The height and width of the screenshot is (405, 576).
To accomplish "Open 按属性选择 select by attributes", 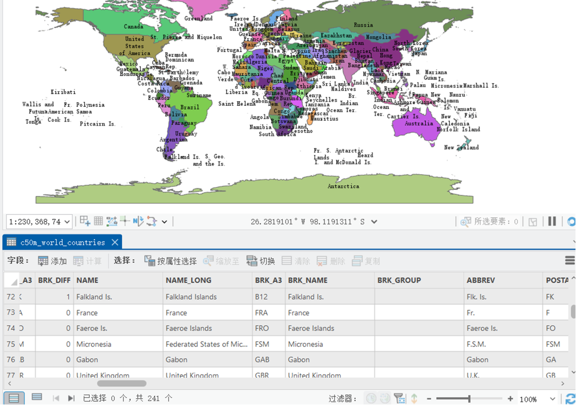I will 170,261.
